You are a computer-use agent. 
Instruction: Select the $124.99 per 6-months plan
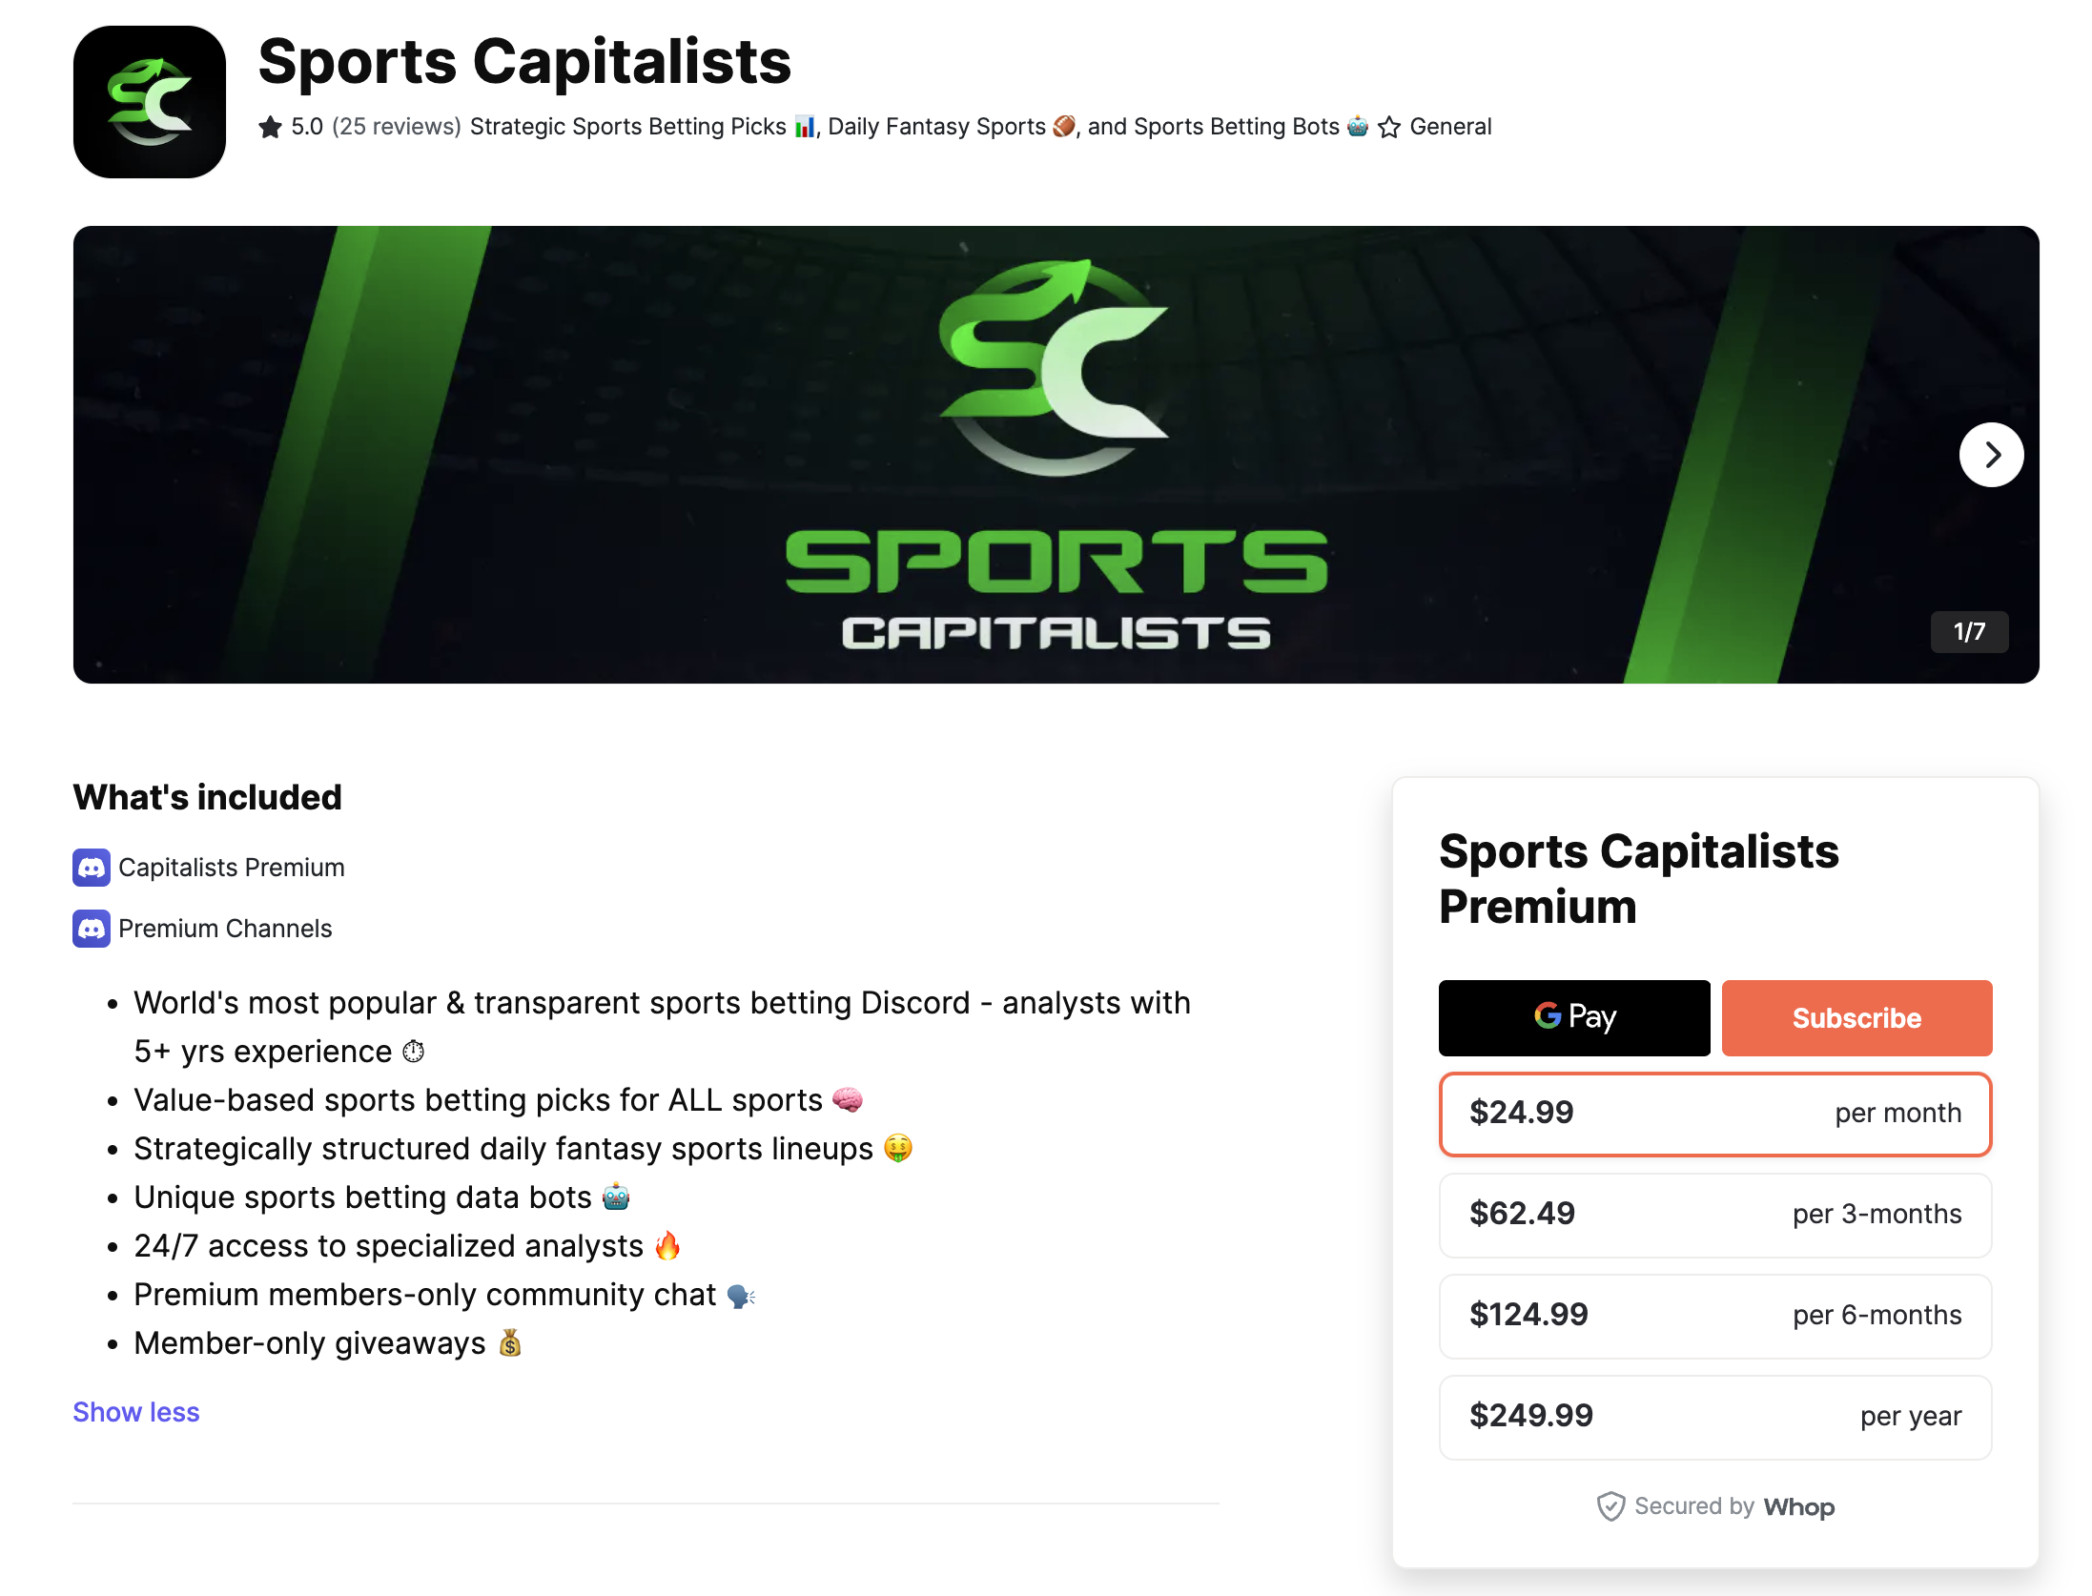(x=1714, y=1316)
